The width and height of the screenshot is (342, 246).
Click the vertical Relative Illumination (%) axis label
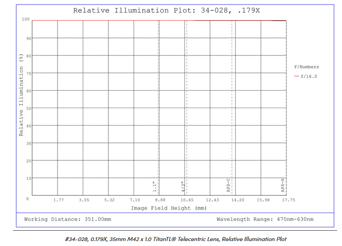(x=21, y=95)
